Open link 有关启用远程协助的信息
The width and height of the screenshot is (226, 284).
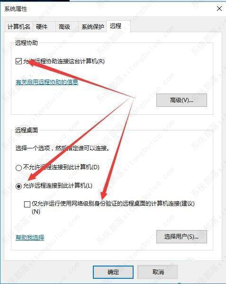coord(47,82)
